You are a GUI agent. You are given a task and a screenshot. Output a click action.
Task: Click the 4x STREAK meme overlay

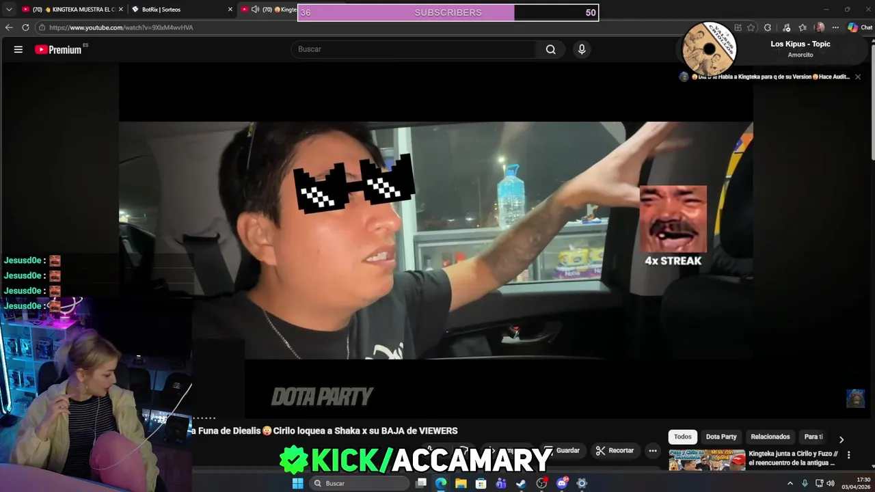[673, 225]
